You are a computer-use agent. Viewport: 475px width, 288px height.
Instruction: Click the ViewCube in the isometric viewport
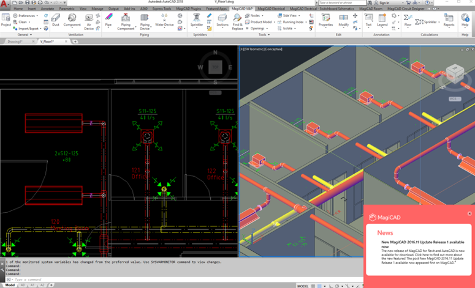tap(454, 74)
